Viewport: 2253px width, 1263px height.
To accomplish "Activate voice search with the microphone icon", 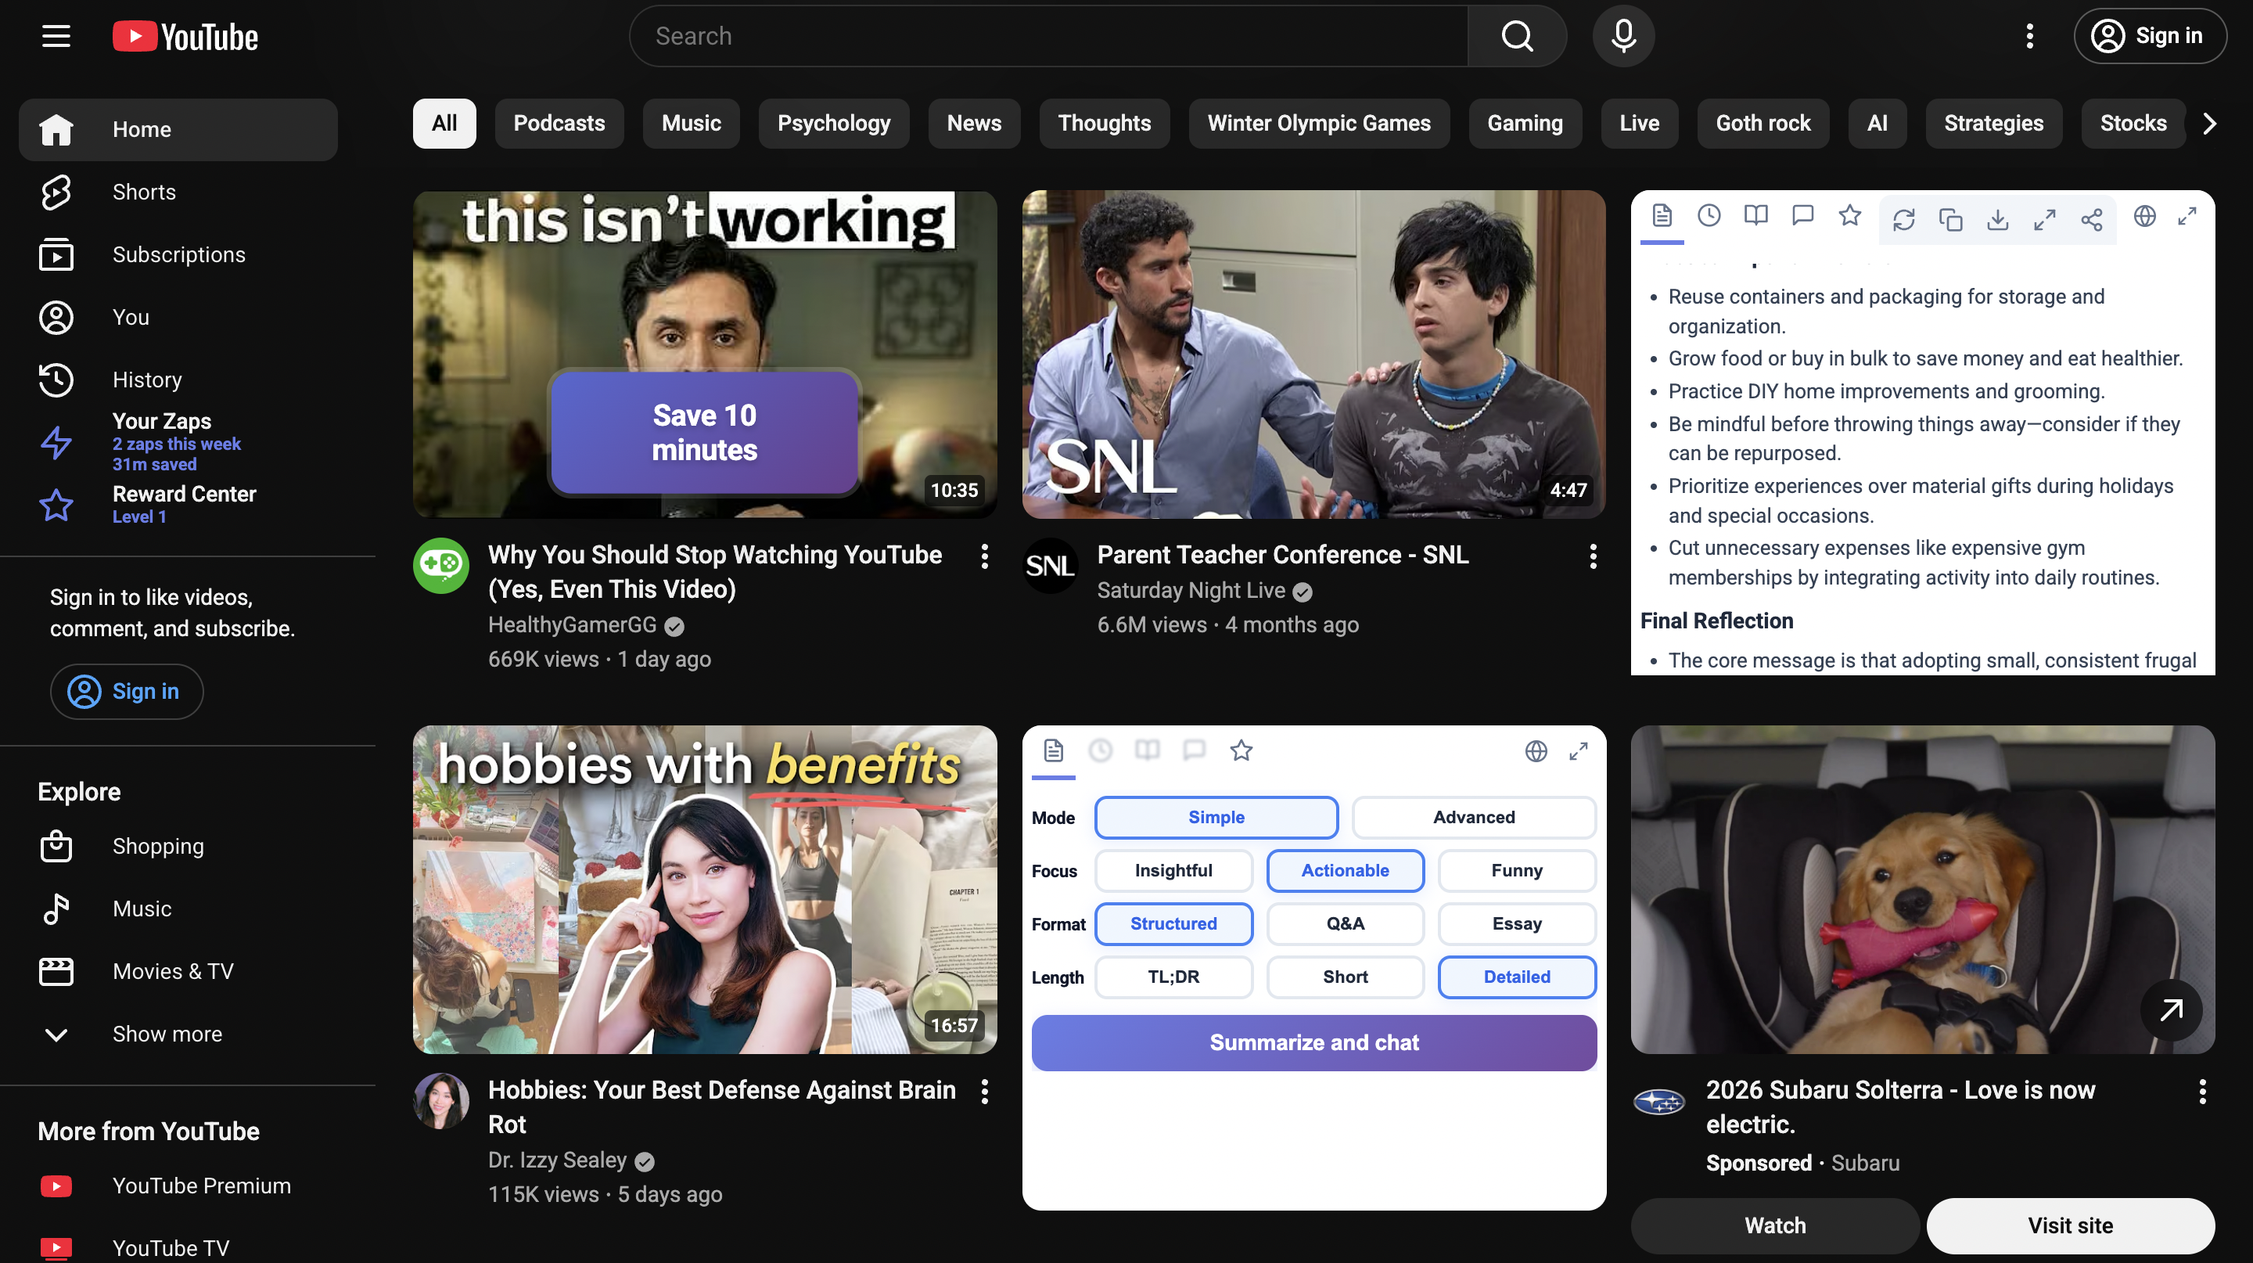I will click(x=1623, y=36).
